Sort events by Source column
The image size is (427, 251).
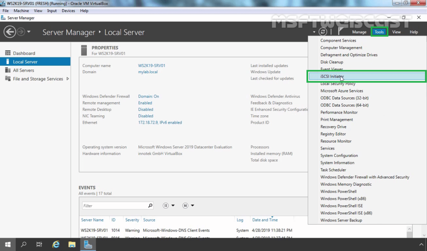point(149,220)
